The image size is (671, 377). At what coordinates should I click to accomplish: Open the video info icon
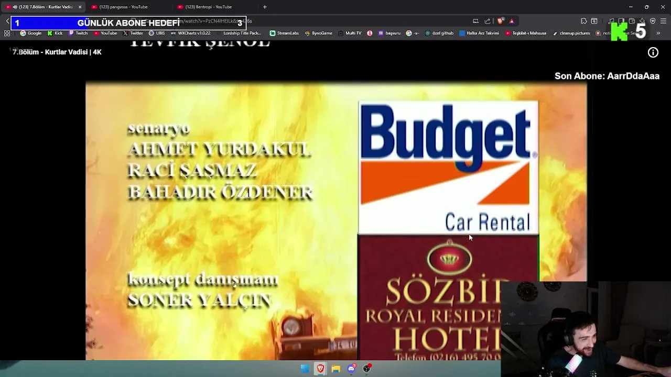(653, 52)
